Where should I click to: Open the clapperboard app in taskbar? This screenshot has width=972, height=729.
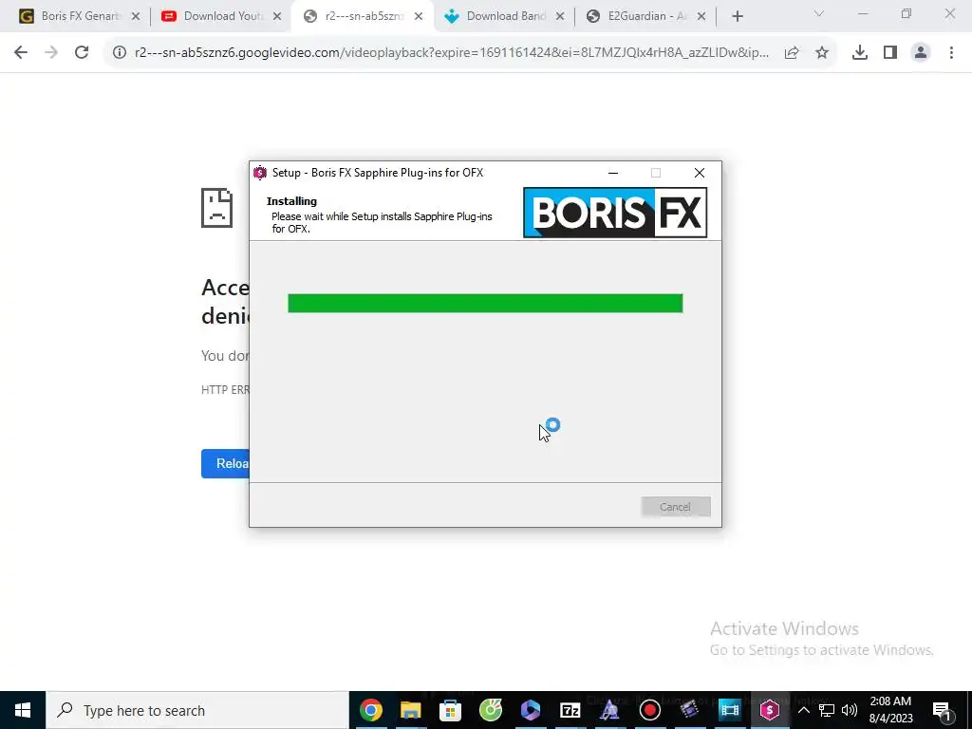pyautogui.click(x=689, y=710)
